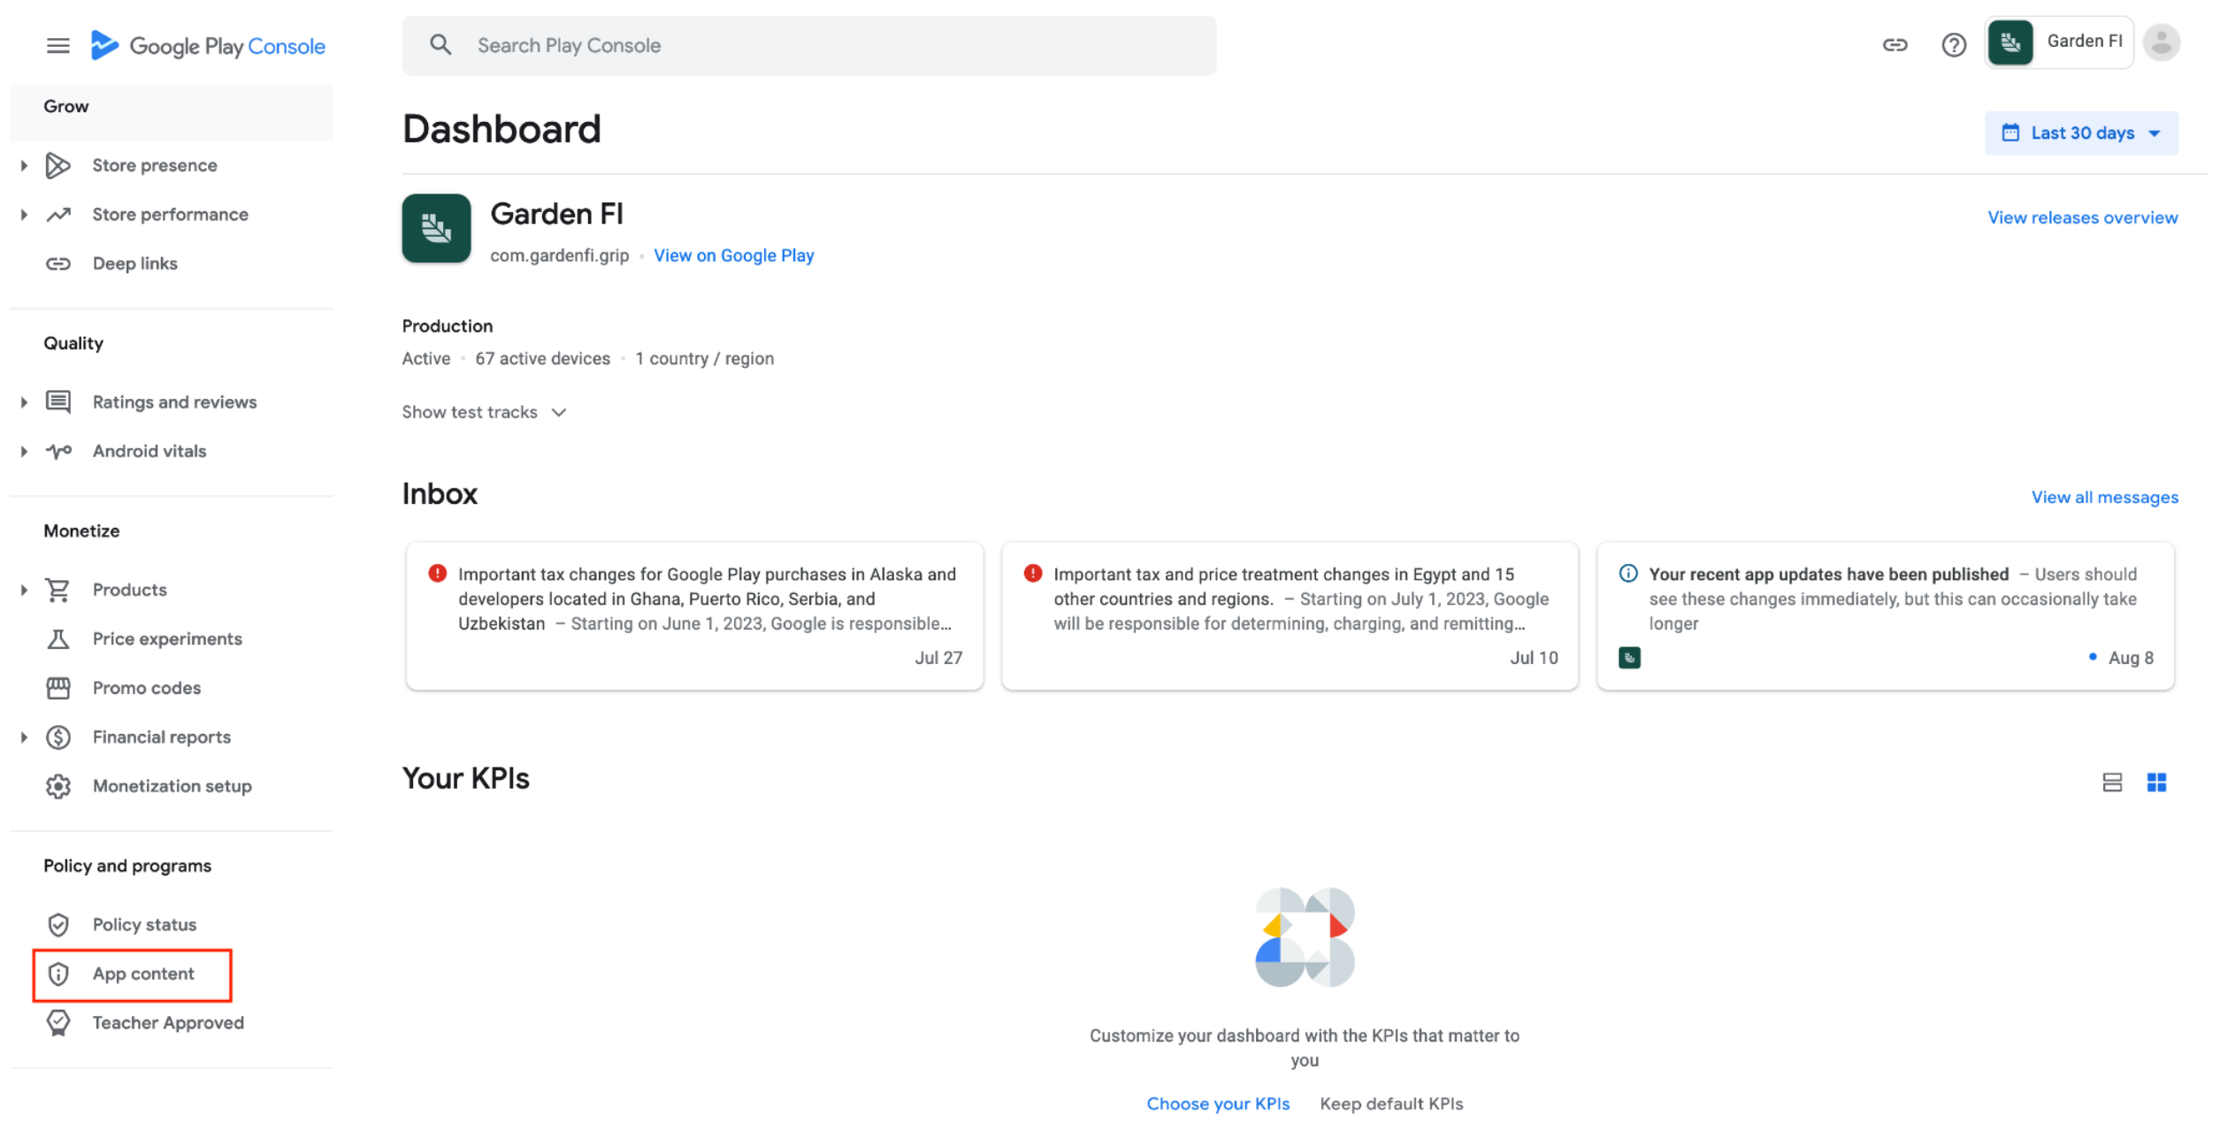The image size is (2220, 1130).
Task: Expand the Financial reports tree item
Action: 24,737
